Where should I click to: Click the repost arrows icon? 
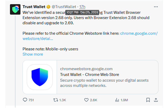56,100
